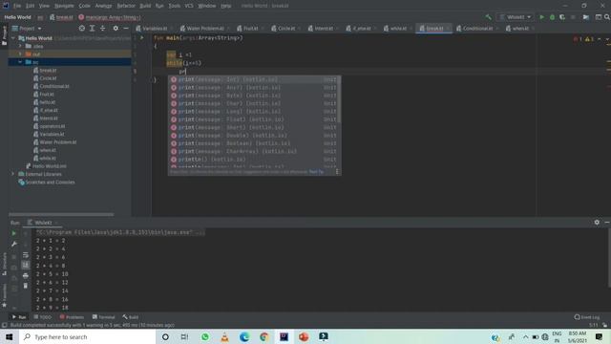Open the Project side tab on left edge
611x344 pixels.
[x=4, y=36]
